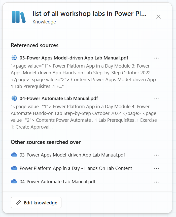Image resolution: width=176 pixels, height=217 pixels.
Task: Click OneDrive icon for 03-Power Apps under other sources
Action: point(14,154)
